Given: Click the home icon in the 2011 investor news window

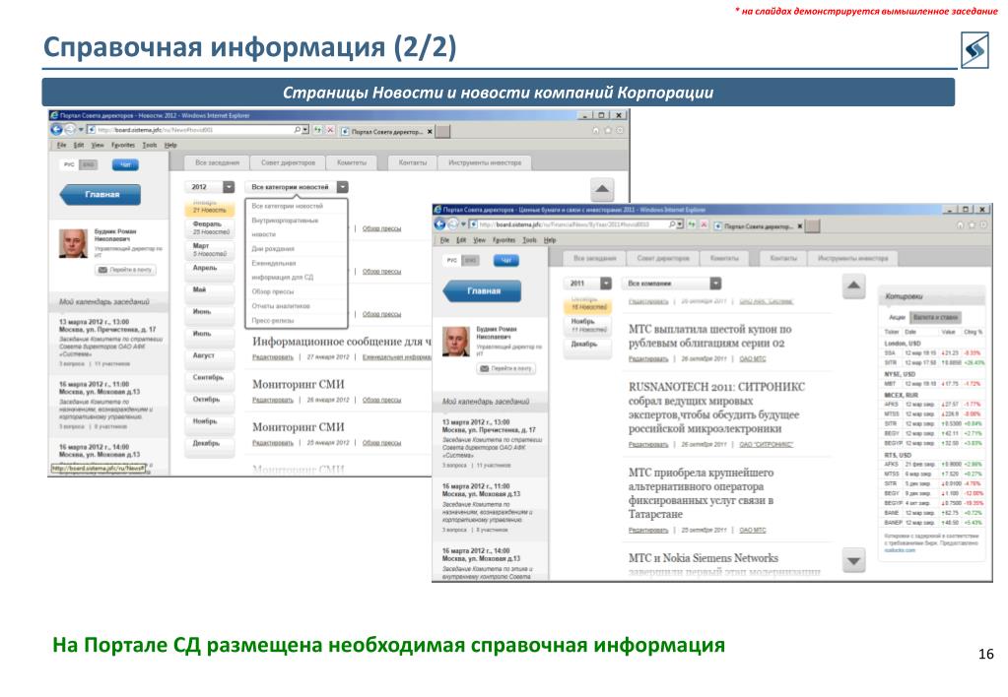Looking at the screenshot, I should 960,224.
